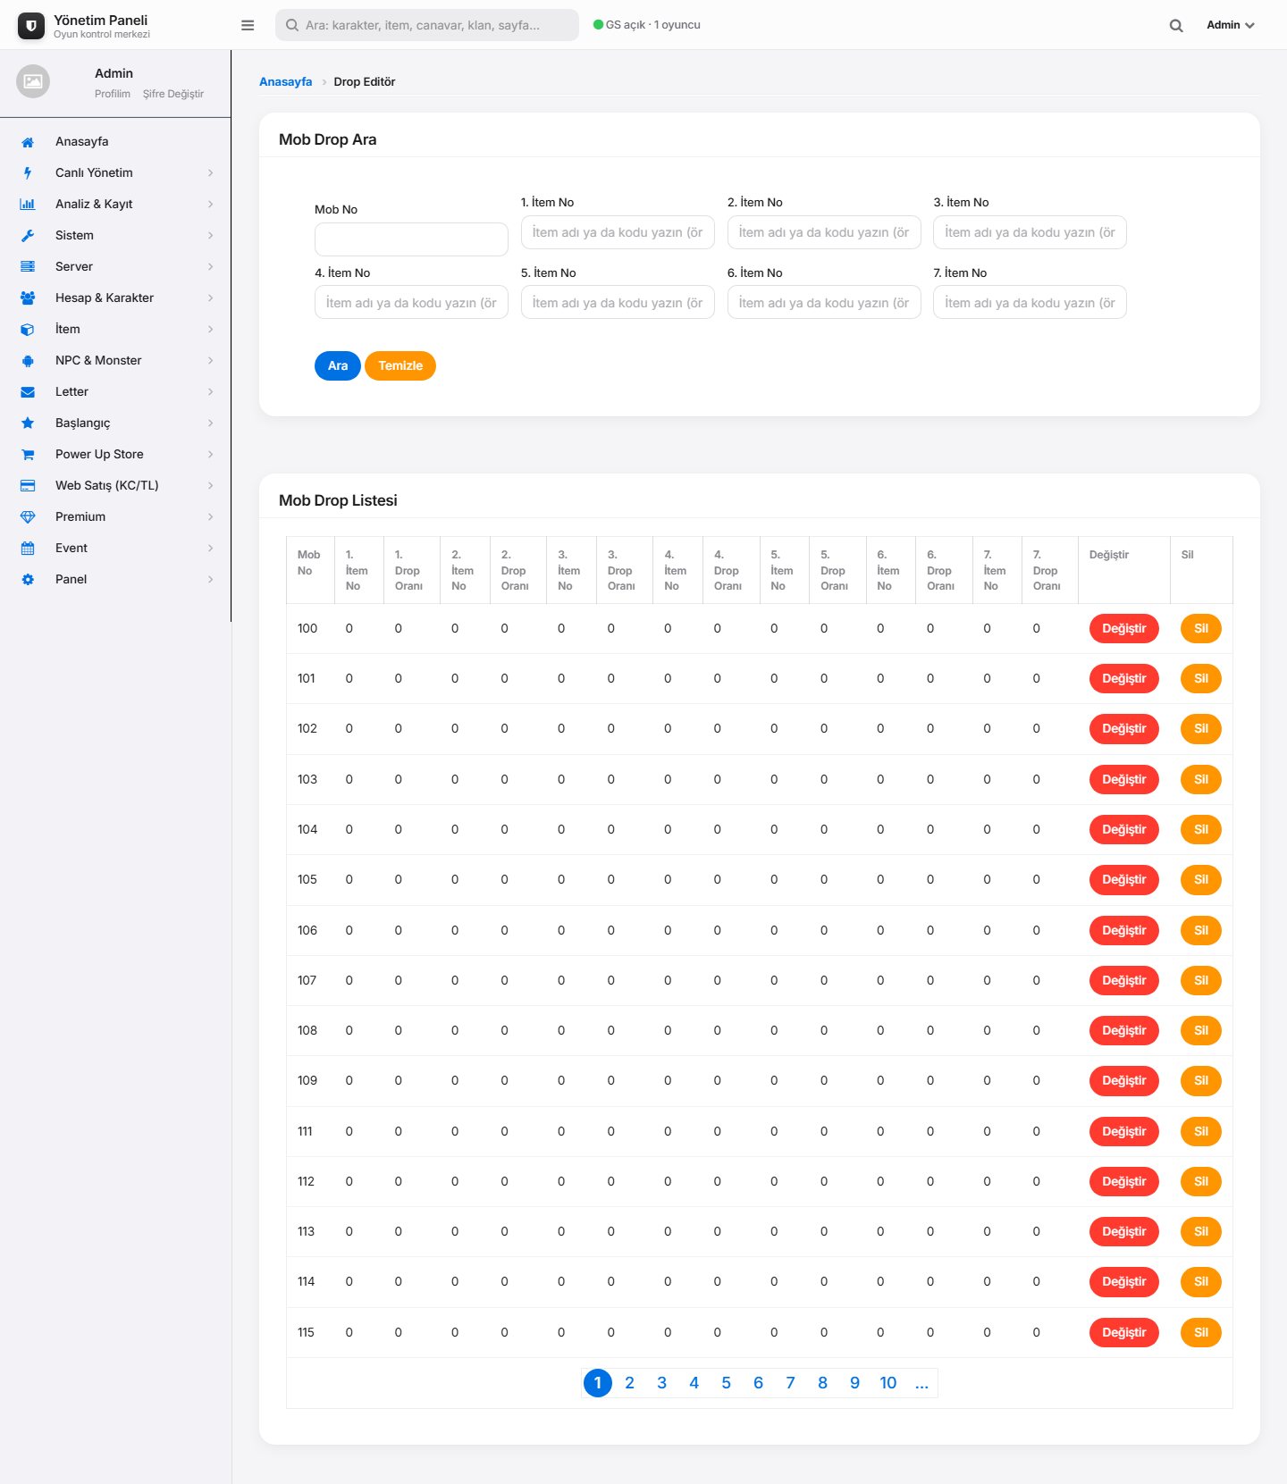Click the blue Ara search button

[x=338, y=365]
